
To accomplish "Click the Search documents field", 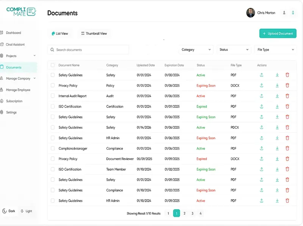I will coord(88,50).
